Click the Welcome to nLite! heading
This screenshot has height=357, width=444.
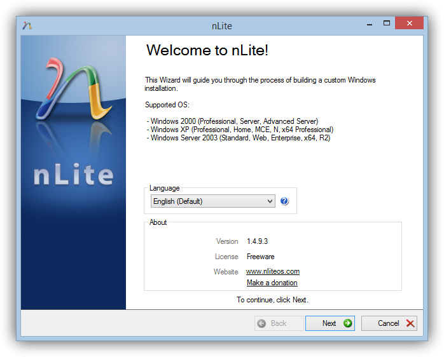[x=207, y=50]
